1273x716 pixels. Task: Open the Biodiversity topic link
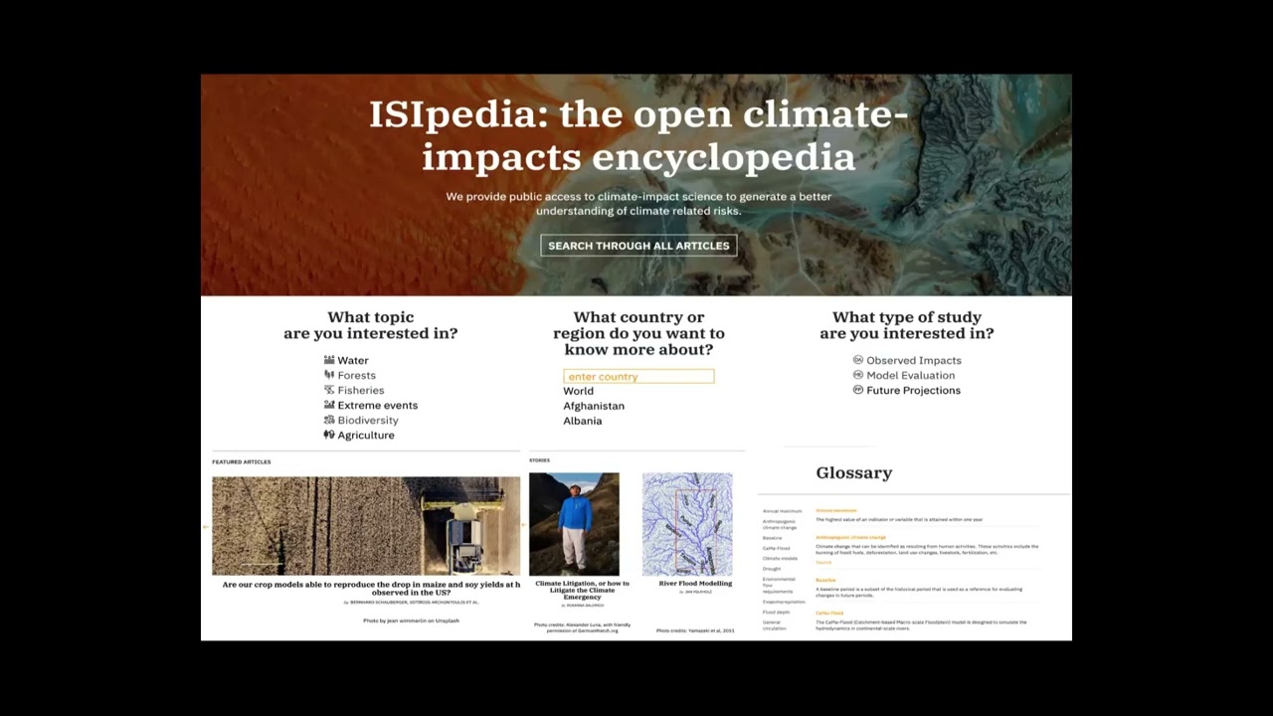tap(368, 420)
